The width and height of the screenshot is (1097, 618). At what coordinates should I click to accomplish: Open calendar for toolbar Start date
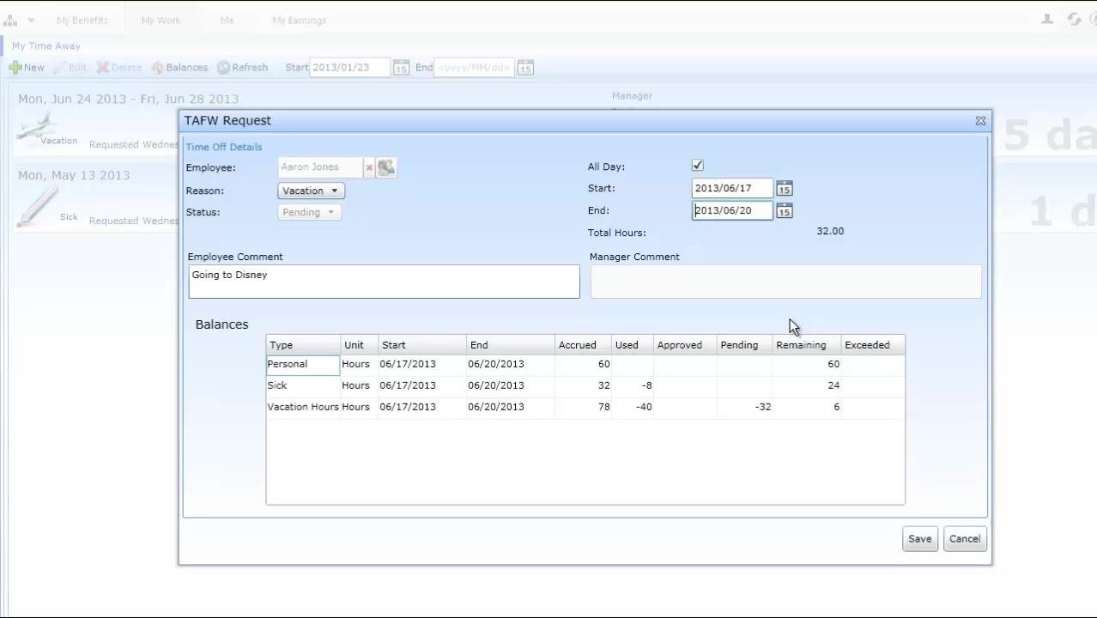point(401,68)
